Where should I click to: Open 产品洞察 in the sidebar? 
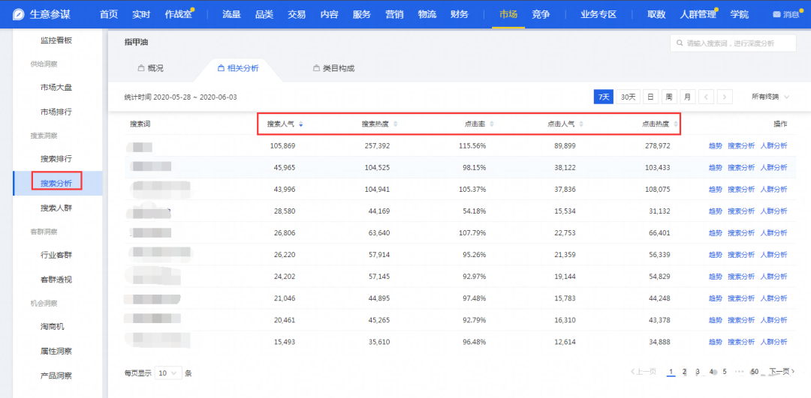56,376
